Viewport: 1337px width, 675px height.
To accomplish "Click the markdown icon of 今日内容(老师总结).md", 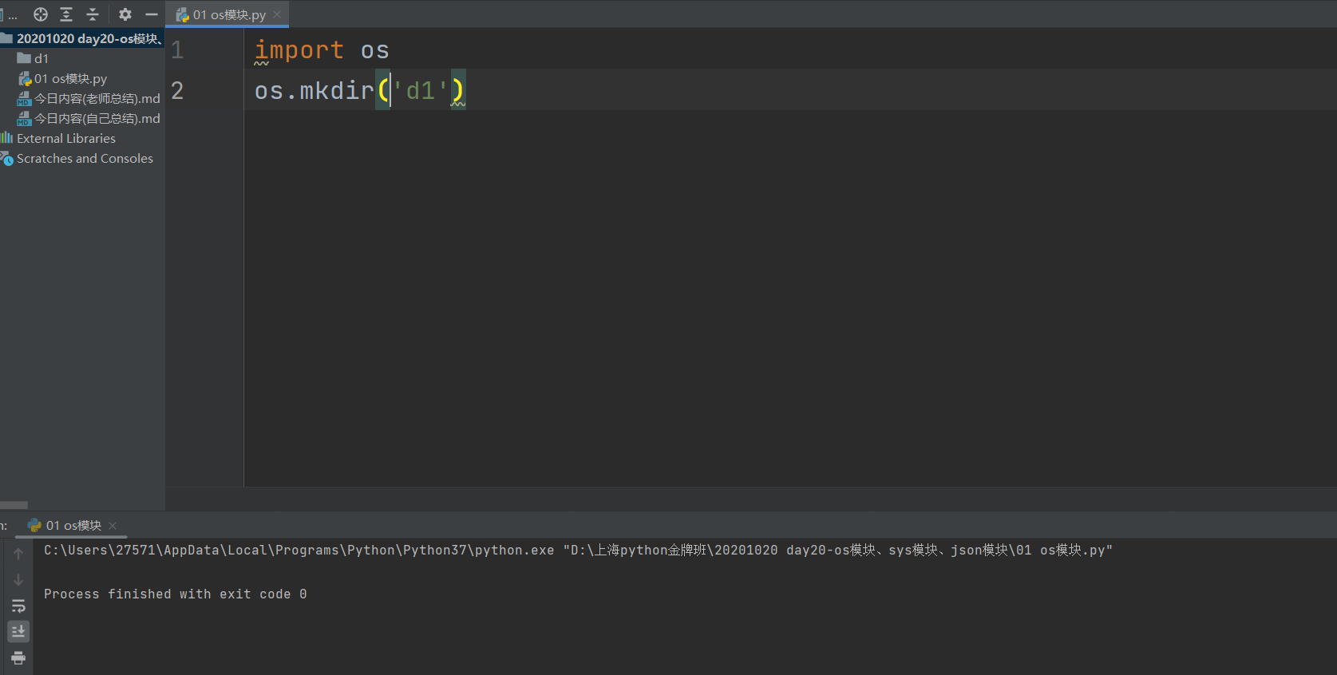I will pyautogui.click(x=24, y=98).
